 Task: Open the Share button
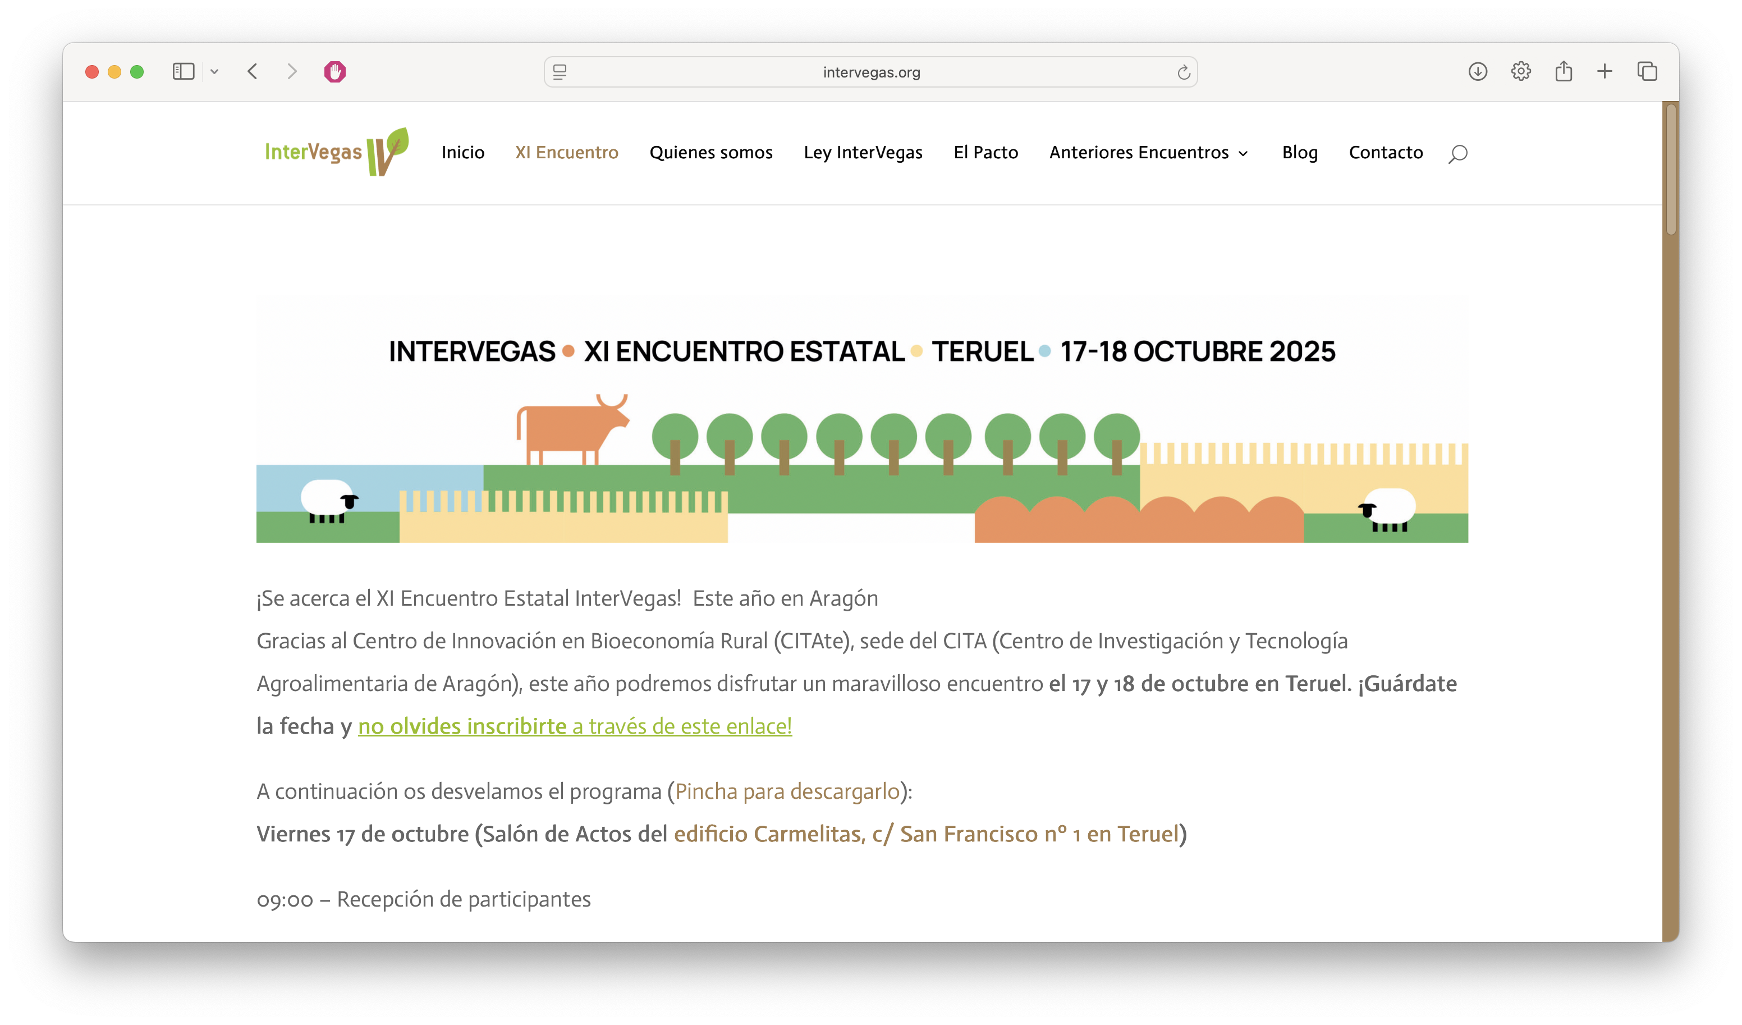pyautogui.click(x=1563, y=71)
